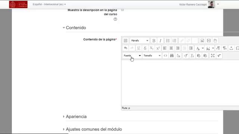Viewport: 239px width, 134px height.
Task: Open the Español - Internacional language menu
Action: point(49,4)
